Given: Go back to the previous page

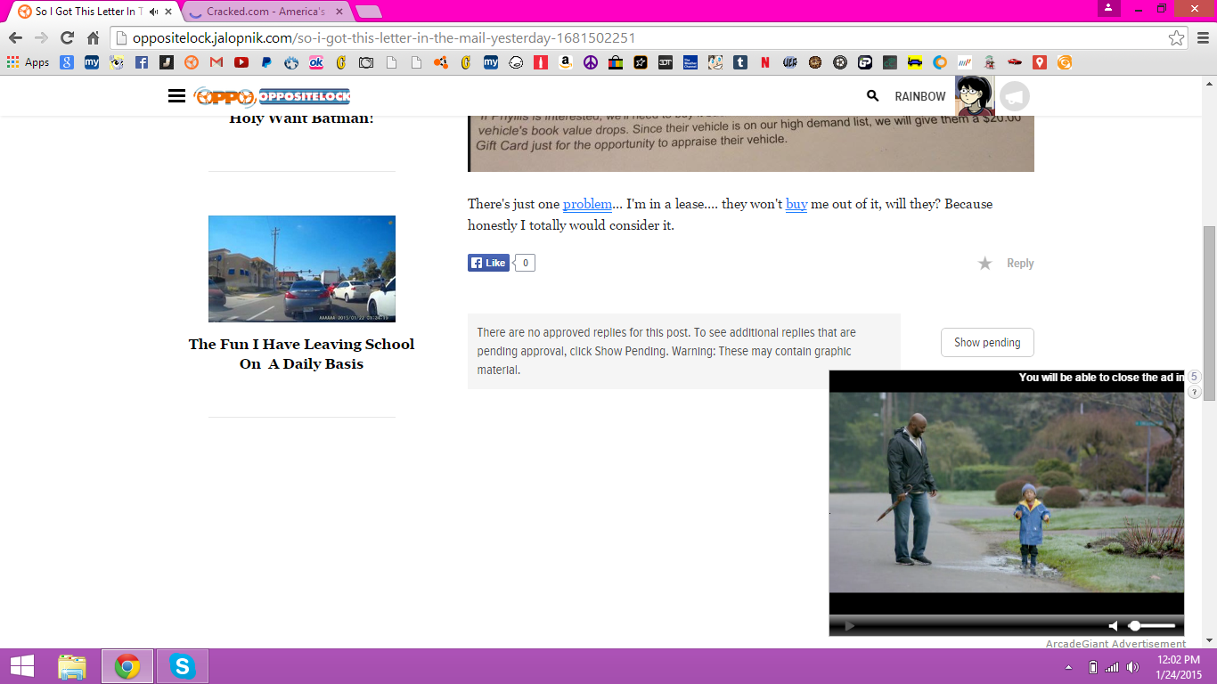Looking at the screenshot, I should pos(15,38).
